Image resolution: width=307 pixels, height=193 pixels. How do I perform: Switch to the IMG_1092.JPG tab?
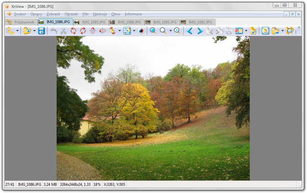pyautogui.click(x=198, y=22)
